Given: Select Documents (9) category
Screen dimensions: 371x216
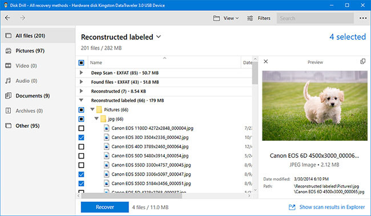Looking at the screenshot, I should pos(38,96).
